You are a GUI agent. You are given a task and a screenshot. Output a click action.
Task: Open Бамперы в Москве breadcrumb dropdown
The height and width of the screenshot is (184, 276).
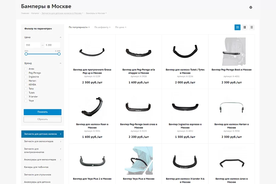coord(106,13)
